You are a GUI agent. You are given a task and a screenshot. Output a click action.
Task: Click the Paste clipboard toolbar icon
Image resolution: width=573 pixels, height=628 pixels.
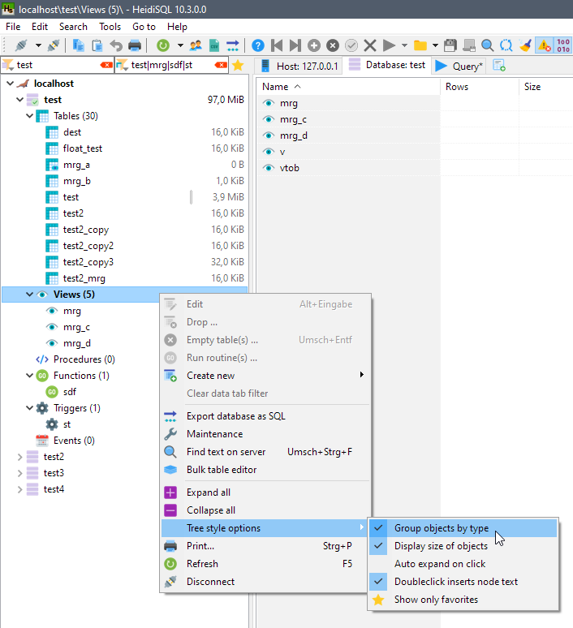(97, 45)
